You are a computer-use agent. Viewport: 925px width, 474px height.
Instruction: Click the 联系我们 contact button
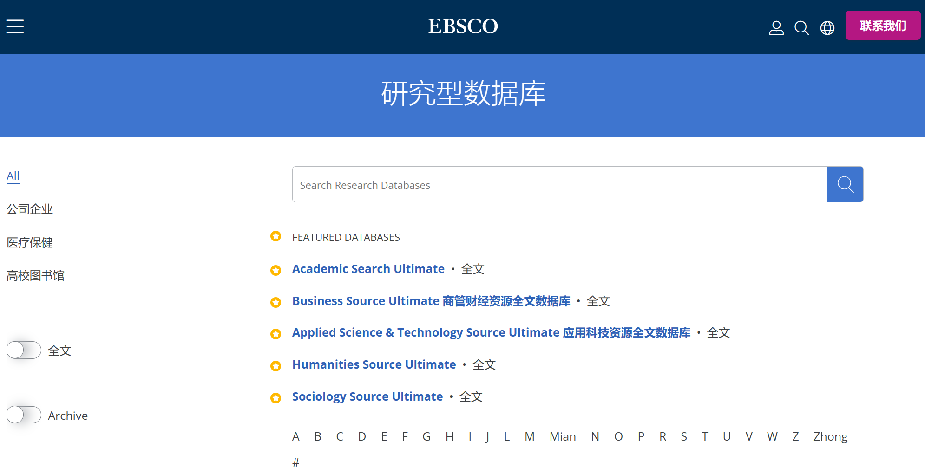(882, 26)
